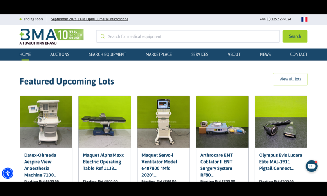Open the Contact menu item
This screenshot has height=196, width=327.
pos(299,54)
